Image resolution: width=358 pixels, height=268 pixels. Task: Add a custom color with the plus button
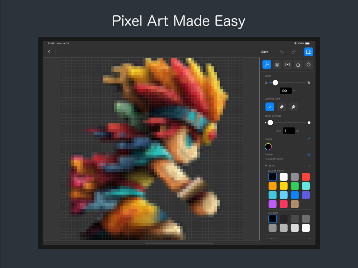(x=308, y=154)
